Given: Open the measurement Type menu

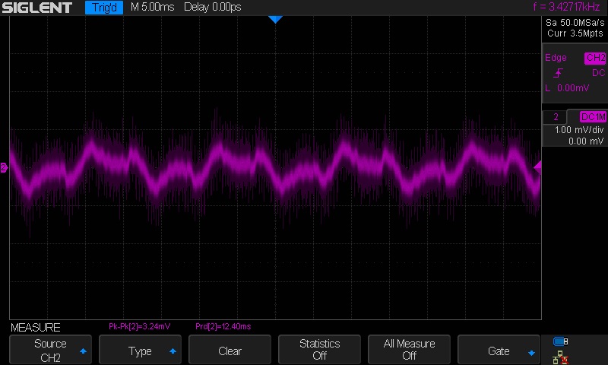Looking at the screenshot, I should 141,350.
